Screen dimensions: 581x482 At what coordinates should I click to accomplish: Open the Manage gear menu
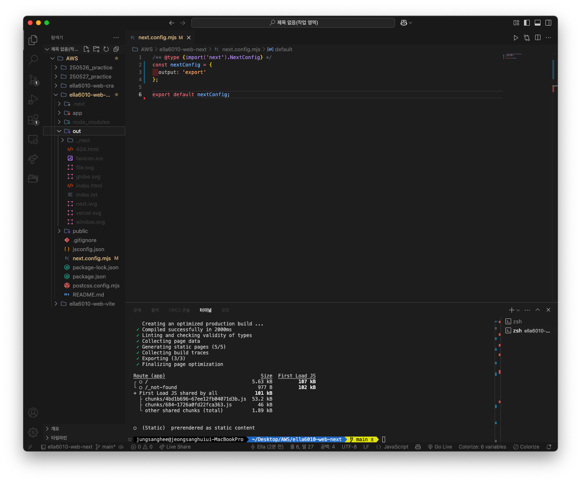pyautogui.click(x=33, y=432)
